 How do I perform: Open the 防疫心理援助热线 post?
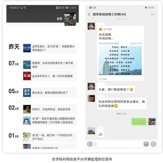click(x=50, y=120)
